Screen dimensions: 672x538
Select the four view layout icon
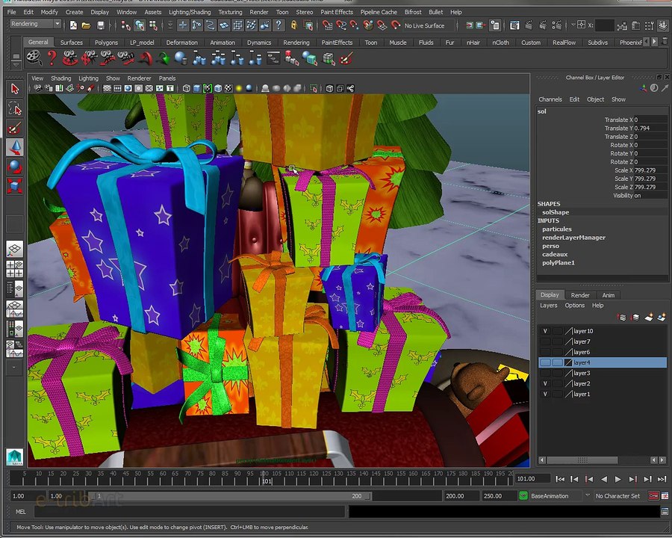(15, 269)
